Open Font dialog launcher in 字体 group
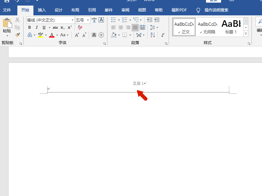Image resolution: width=262 pixels, height=196 pixels. coord(104,43)
